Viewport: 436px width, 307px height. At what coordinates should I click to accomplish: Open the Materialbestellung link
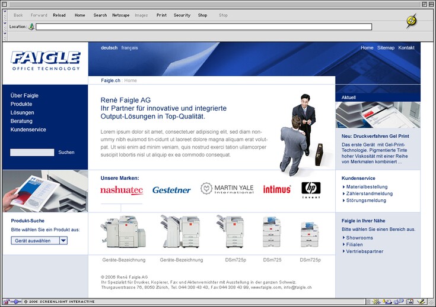pyautogui.click(x=367, y=187)
